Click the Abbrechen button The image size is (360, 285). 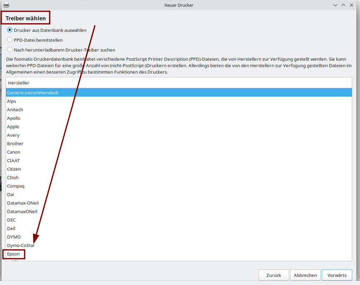click(305, 275)
